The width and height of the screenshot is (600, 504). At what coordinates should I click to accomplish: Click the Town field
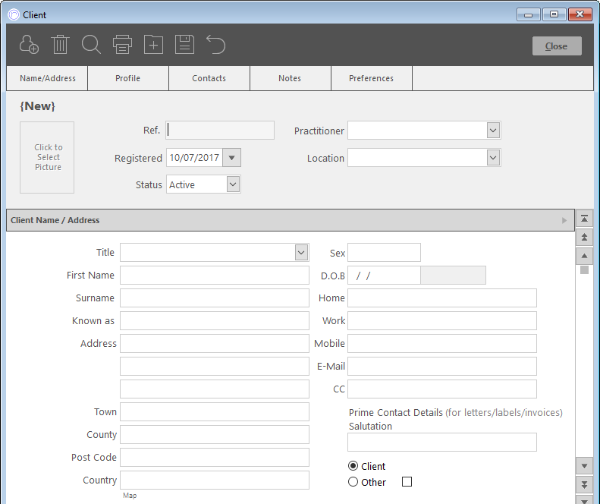[215, 412]
